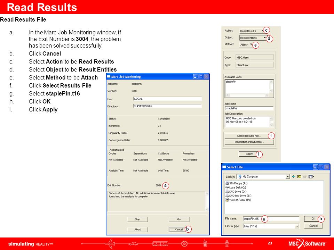Click the Increment value 74
Image resolution: width=334 pixels, height=250 pixels.
pyautogui.click(x=159, y=126)
